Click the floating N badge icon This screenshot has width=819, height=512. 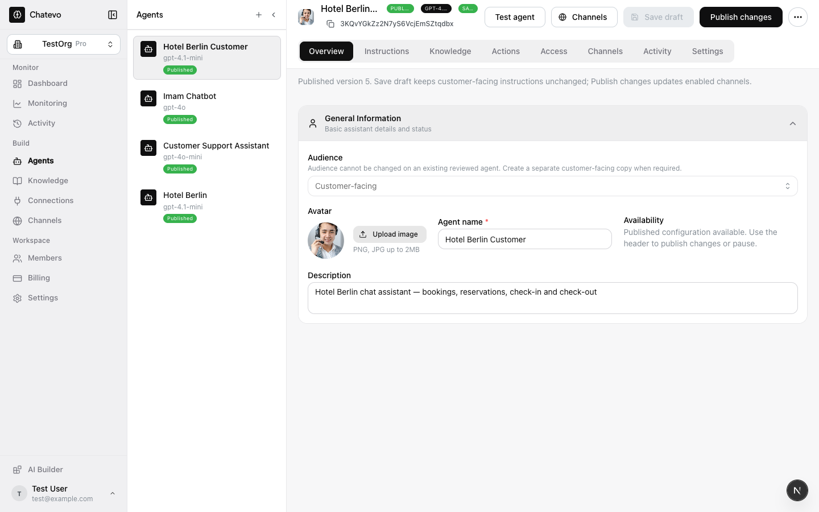tap(797, 490)
